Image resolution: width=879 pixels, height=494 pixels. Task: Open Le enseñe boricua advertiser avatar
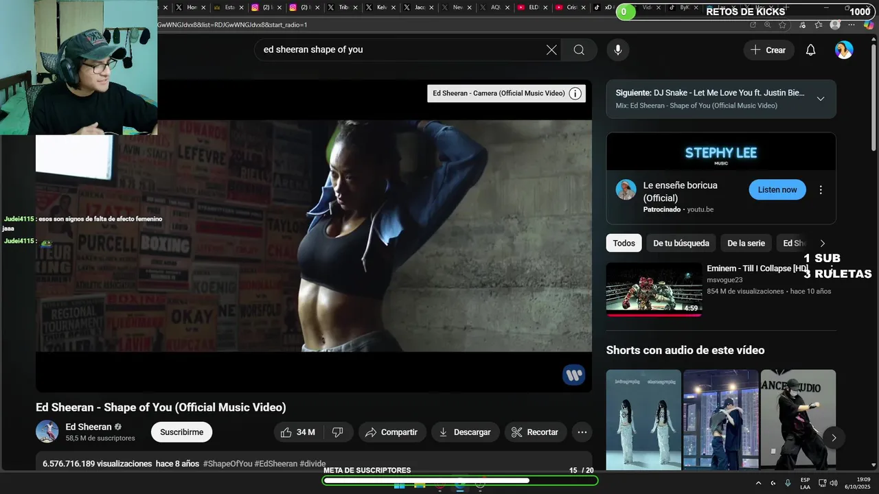click(x=626, y=190)
